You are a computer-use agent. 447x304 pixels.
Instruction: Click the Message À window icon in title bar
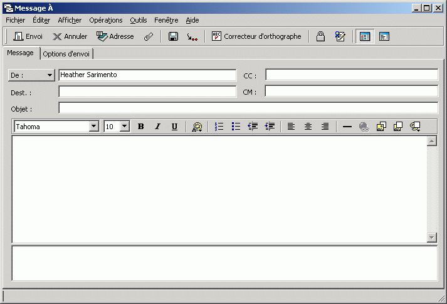coord(9,8)
